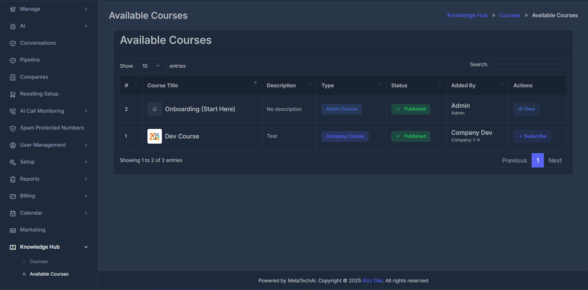Click the Marketing ad icon in the sidebar
588x290 pixels.
tap(13, 230)
